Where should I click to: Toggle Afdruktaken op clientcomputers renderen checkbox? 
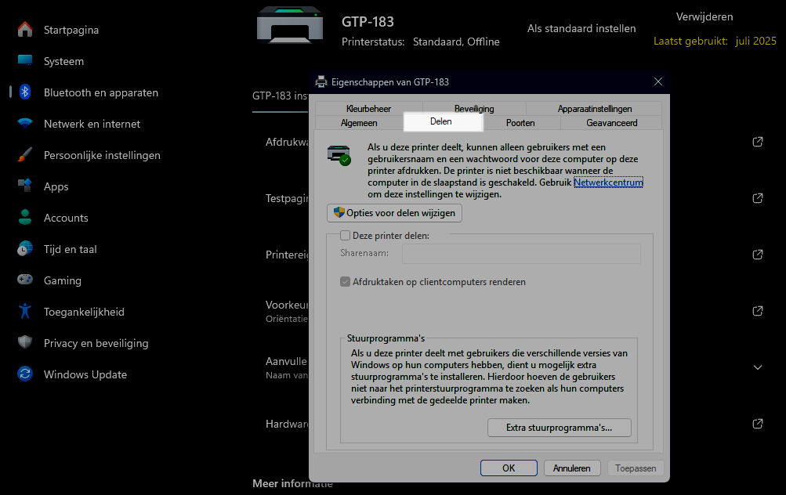tap(345, 282)
